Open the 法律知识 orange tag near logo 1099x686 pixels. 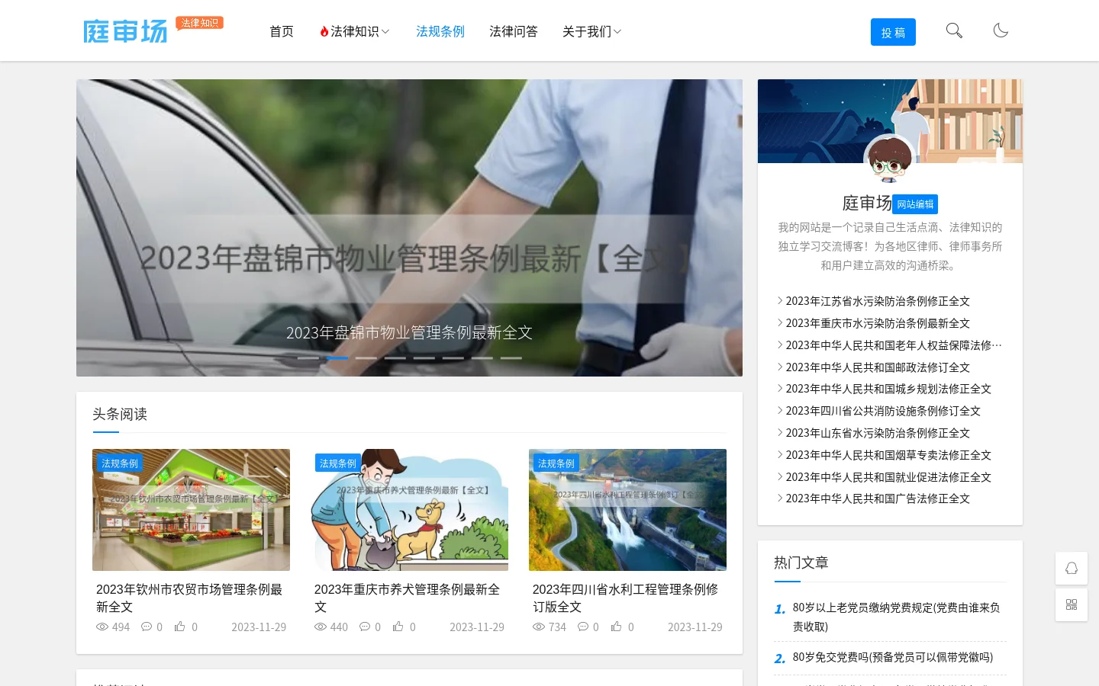[x=200, y=23]
